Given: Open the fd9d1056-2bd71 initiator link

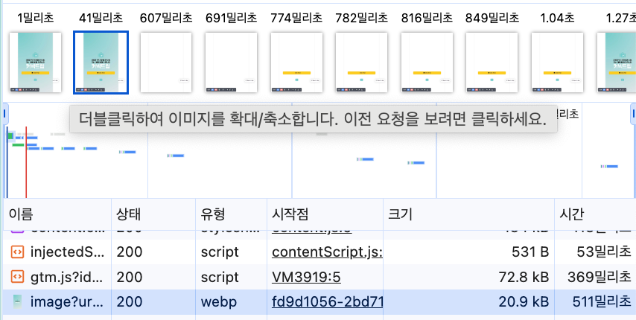Looking at the screenshot, I should click(x=328, y=302).
